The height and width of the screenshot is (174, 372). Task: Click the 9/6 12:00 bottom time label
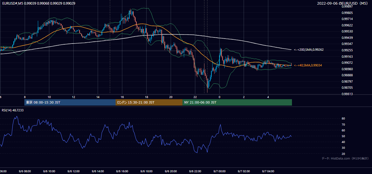tap(73, 171)
